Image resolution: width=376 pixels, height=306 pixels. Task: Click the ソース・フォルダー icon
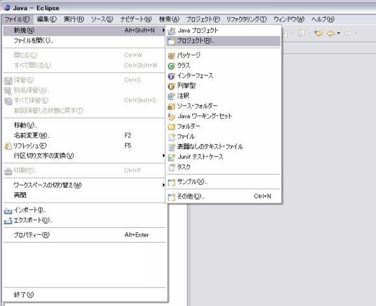coord(171,107)
